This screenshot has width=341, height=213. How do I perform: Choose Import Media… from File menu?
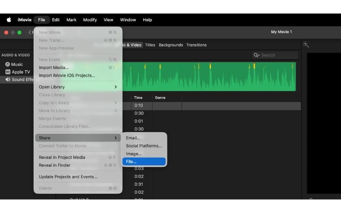tap(78, 68)
